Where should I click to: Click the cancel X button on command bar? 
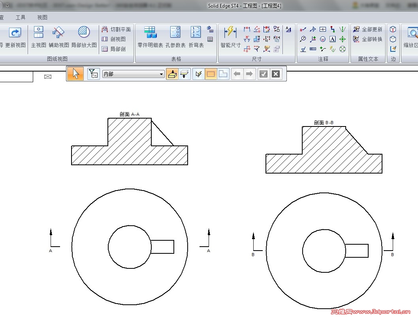point(276,74)
